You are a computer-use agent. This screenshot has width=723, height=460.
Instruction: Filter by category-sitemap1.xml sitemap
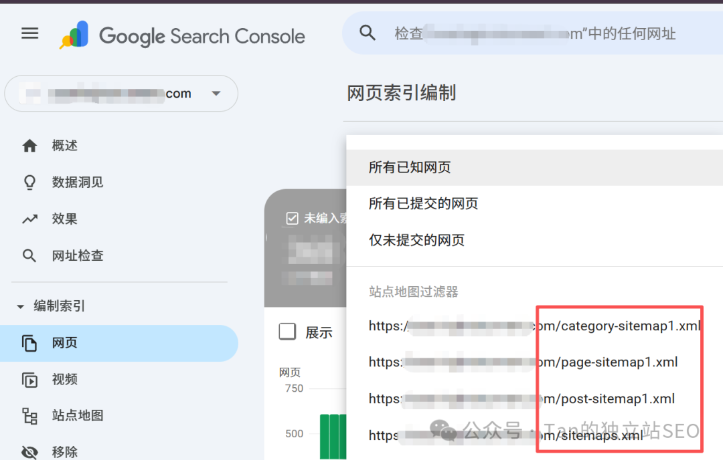tap(534, 326)
